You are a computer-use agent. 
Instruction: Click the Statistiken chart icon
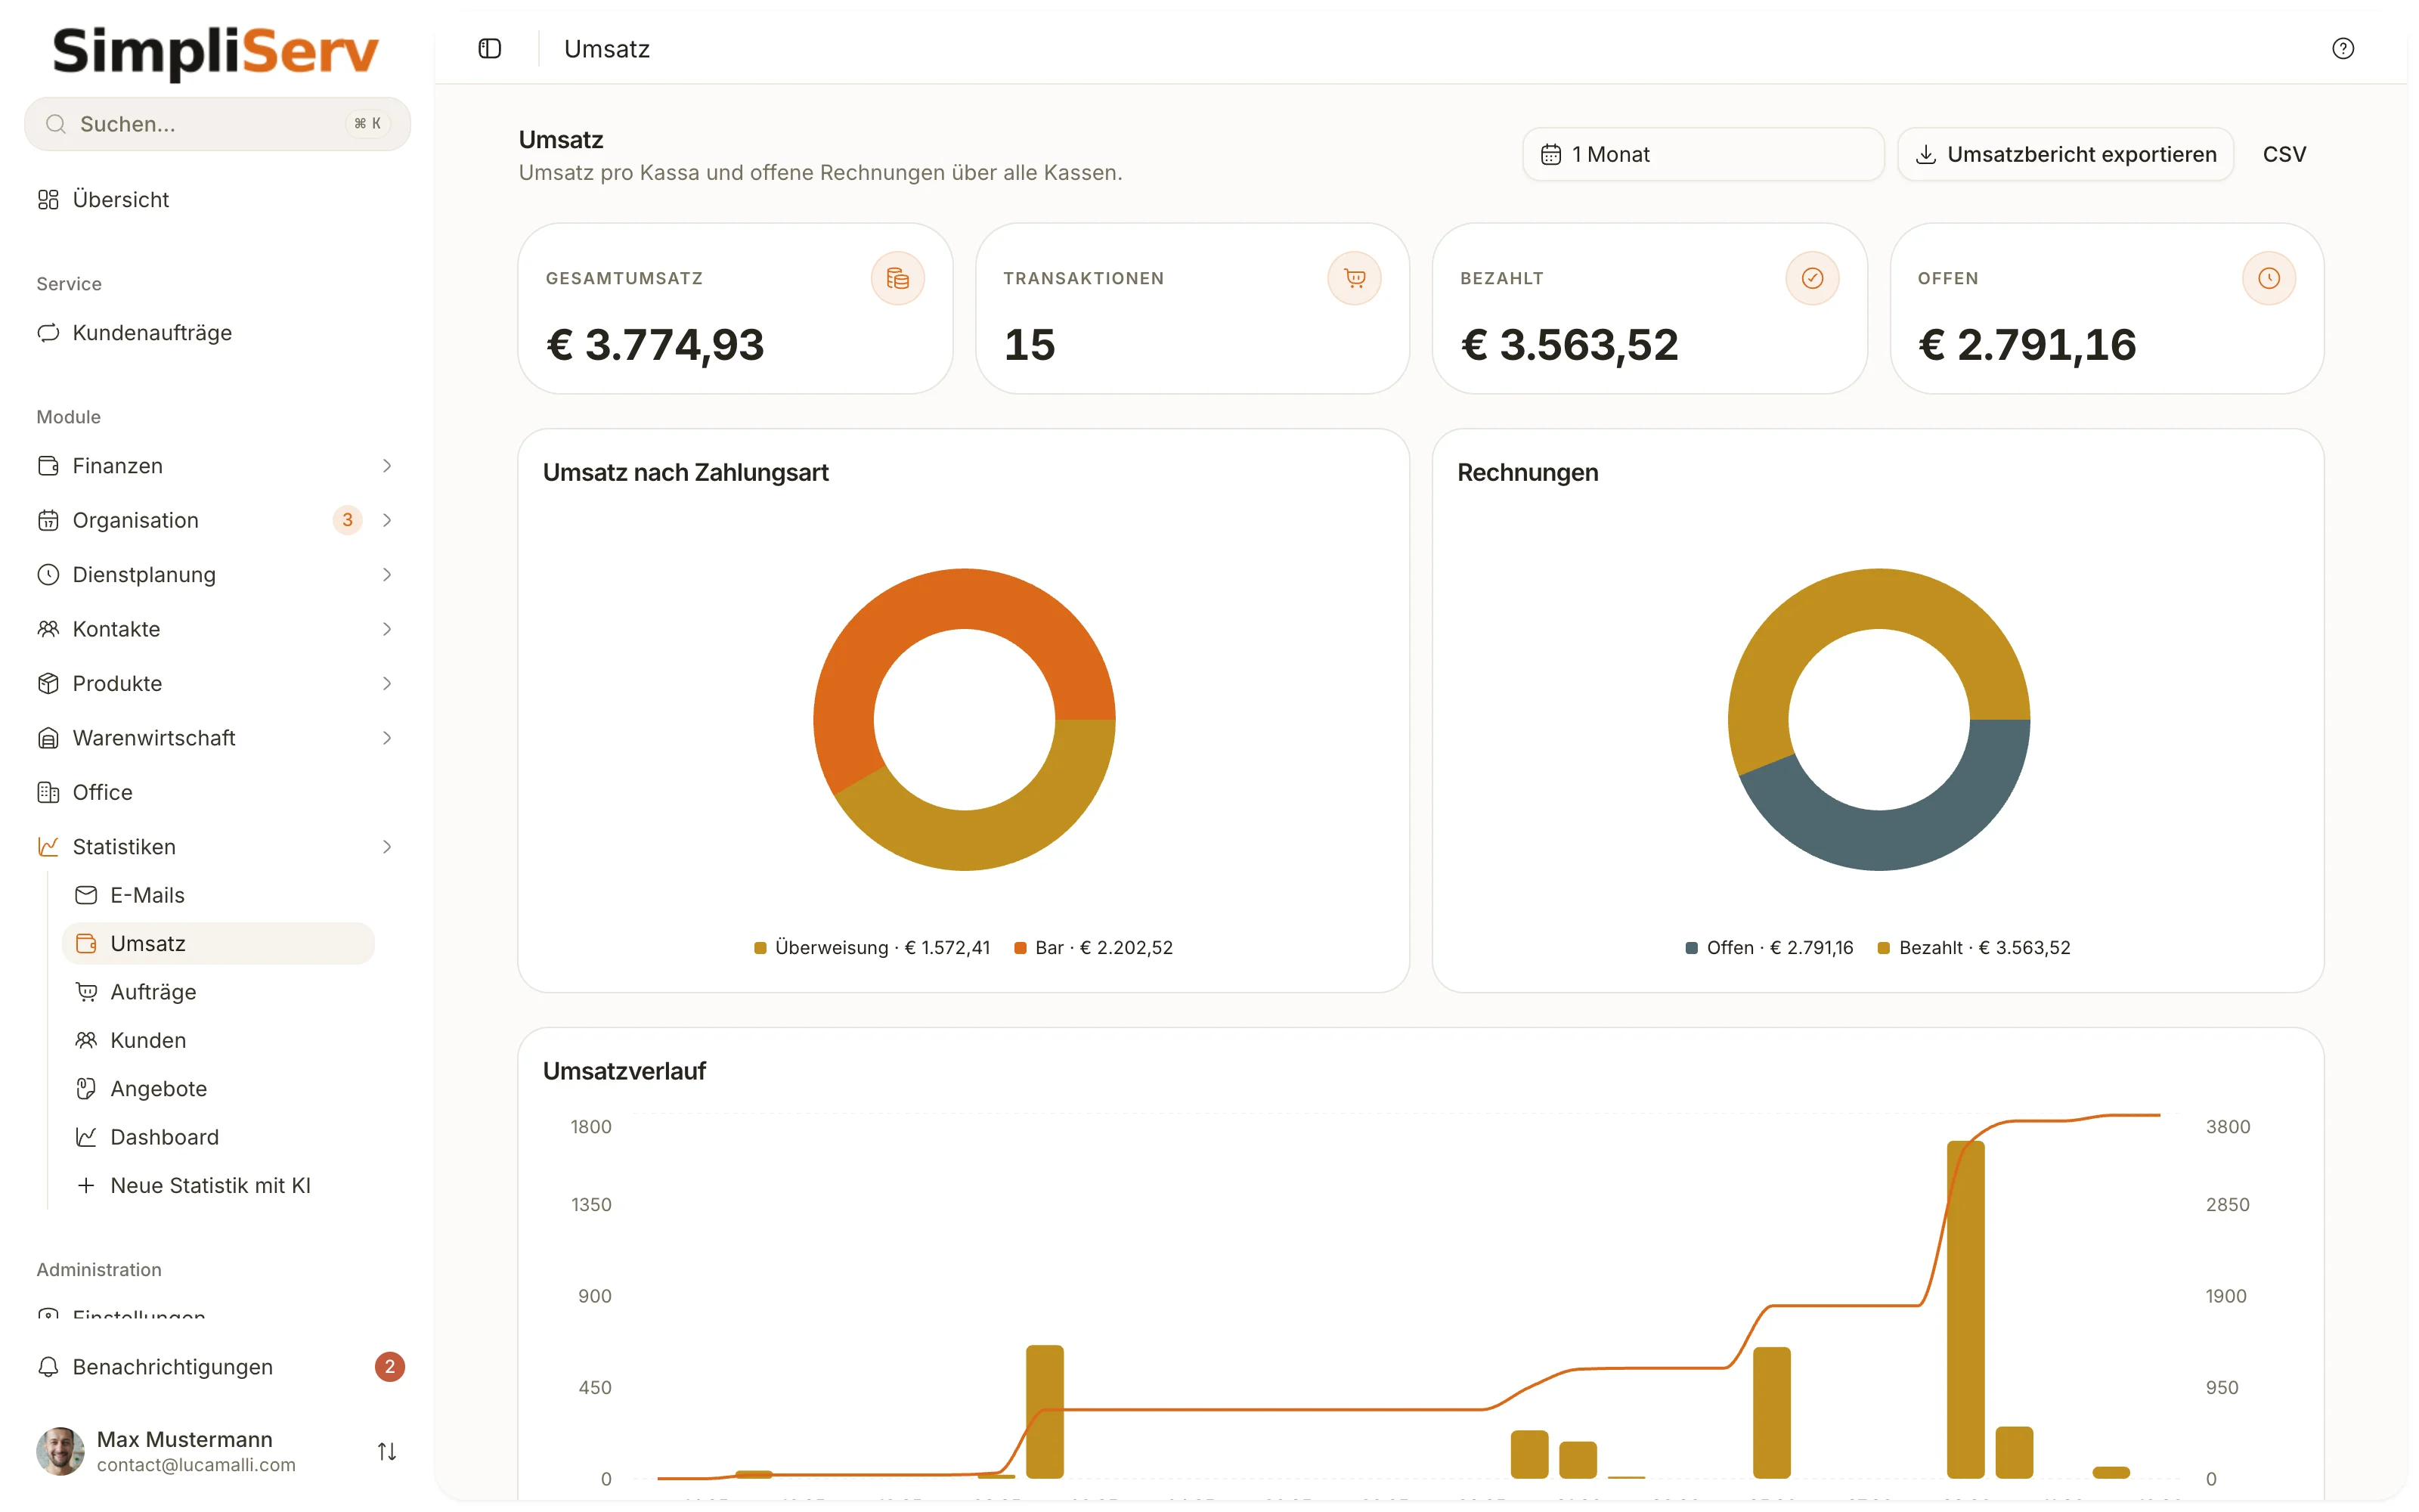coord(48,847)
